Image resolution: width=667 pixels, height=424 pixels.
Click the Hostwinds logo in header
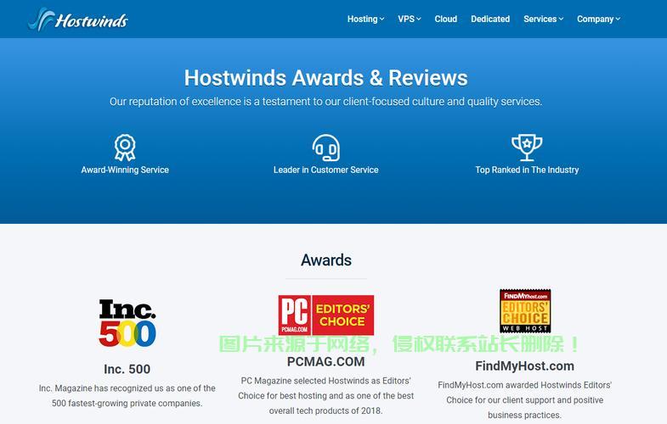tap(77, 19)
